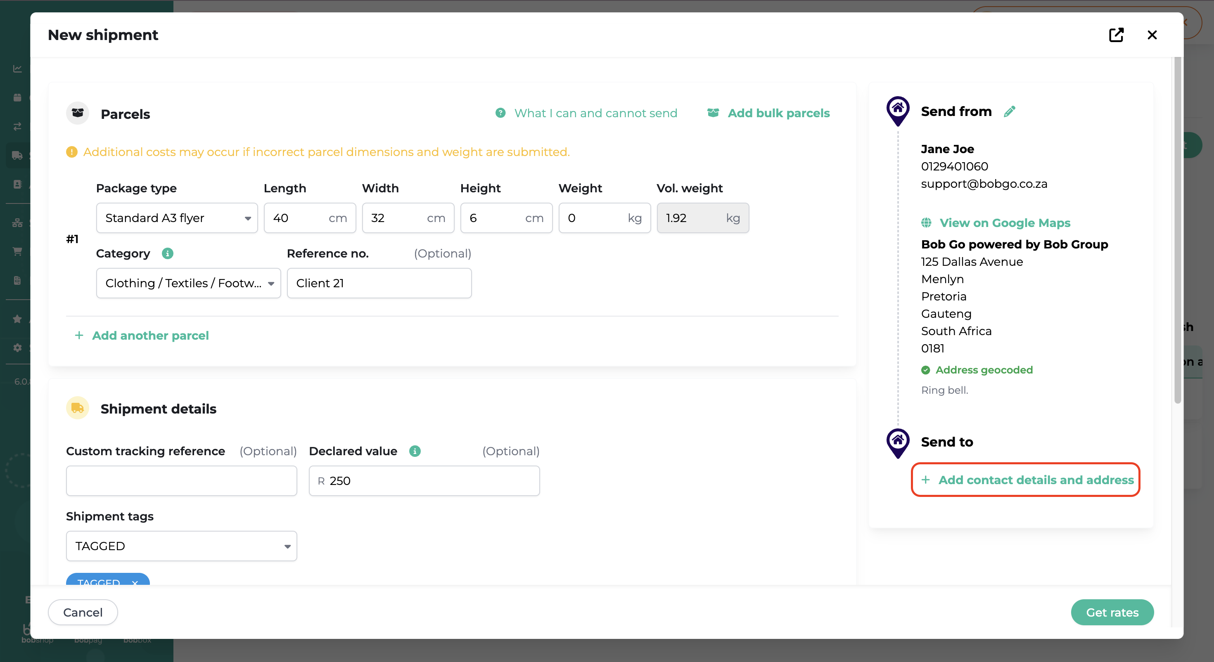
Task: Click the Shipment details truck icon
Action: pyautogui.click(x=78, y=408)
